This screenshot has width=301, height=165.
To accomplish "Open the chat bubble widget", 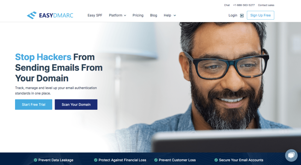I will point(291,155).
